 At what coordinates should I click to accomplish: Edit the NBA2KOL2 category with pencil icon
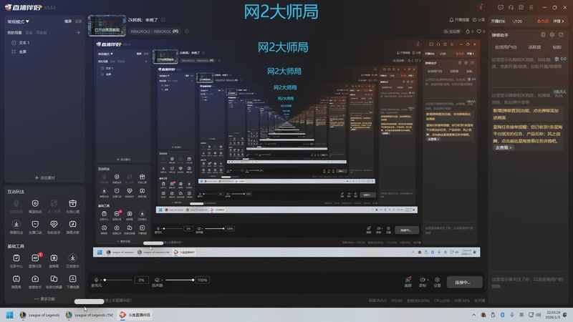click(187, 31)
